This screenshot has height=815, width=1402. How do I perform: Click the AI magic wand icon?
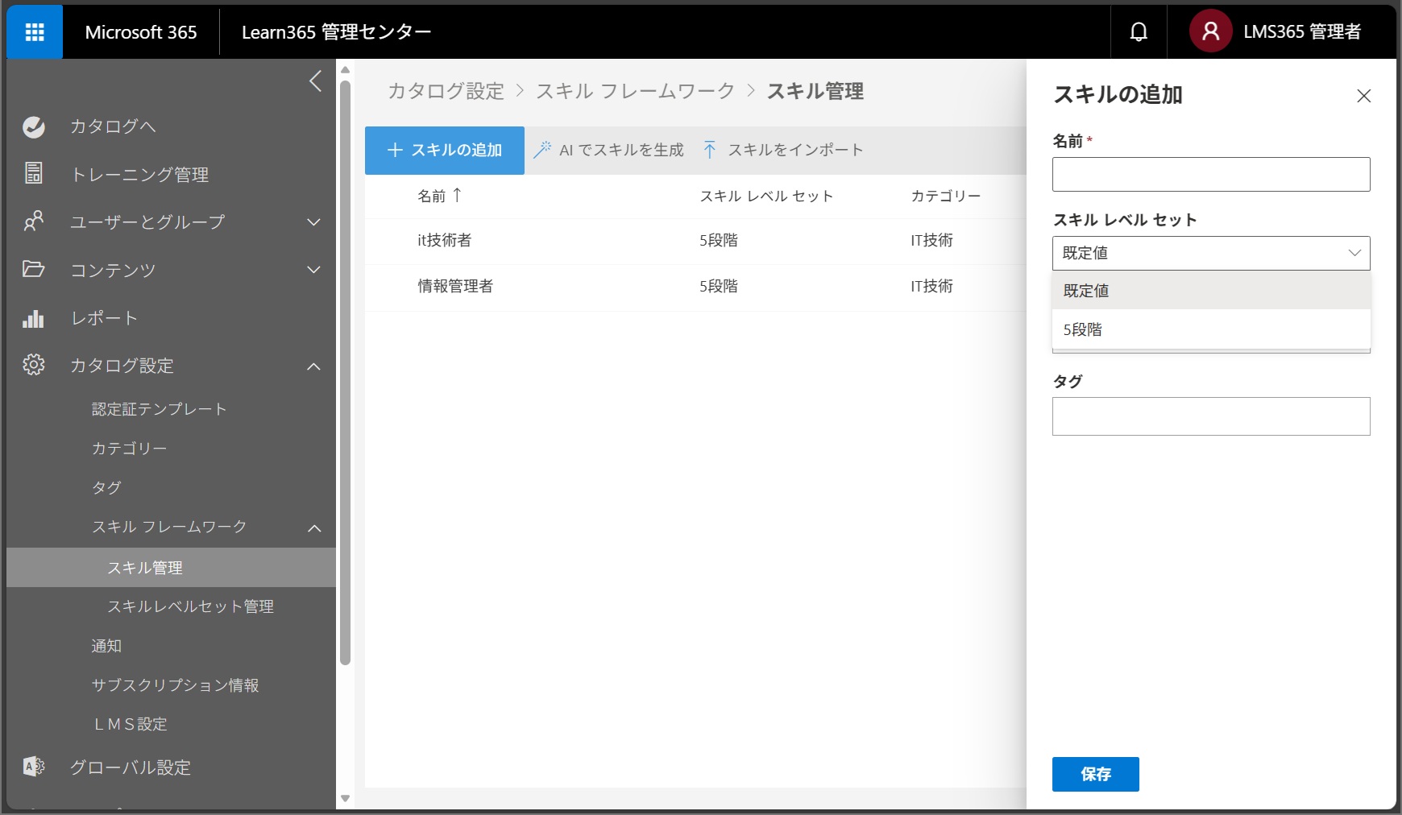[x=542, y=150]
